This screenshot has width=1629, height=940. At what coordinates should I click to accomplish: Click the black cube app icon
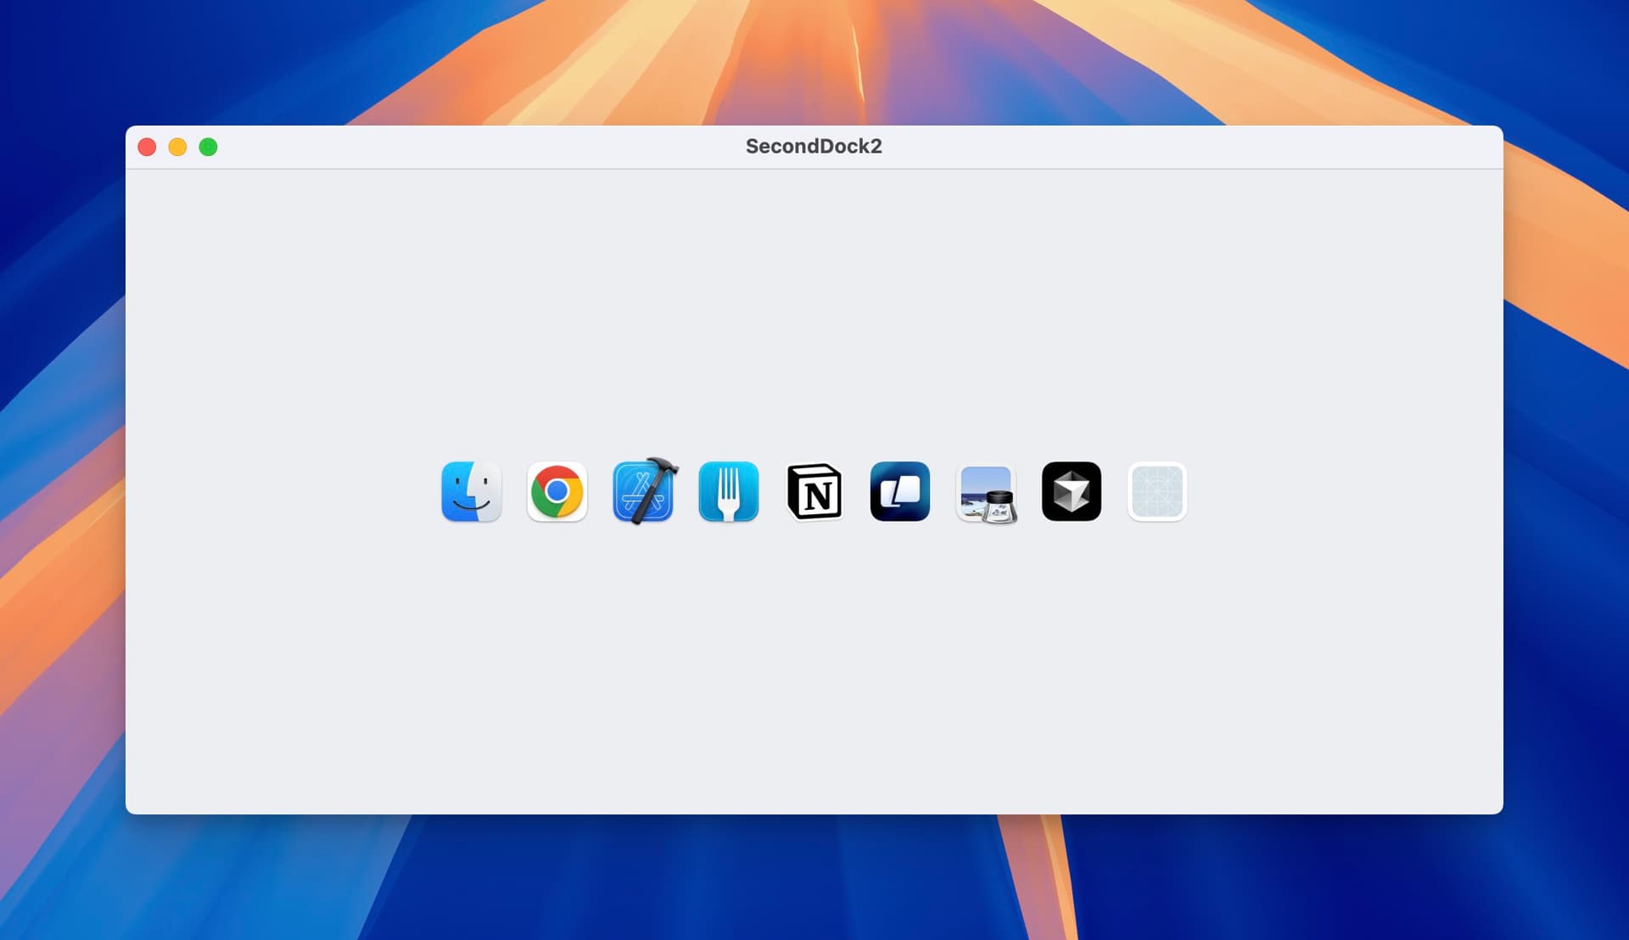click(1072, 491)
